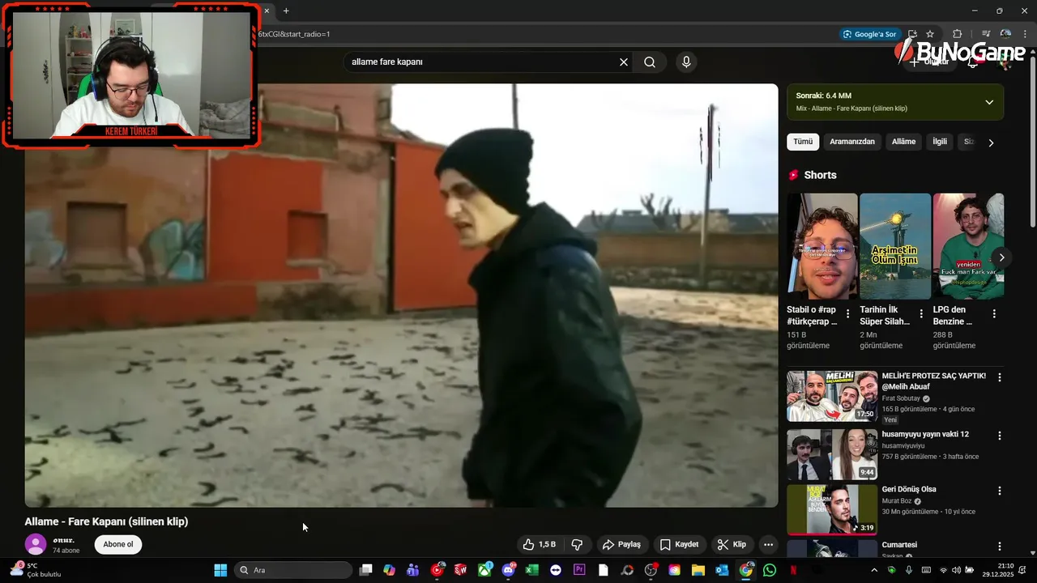Viewport: 1037px width, 583px height.
Task: Like the Allame Fare Kapanı video
Action: (540, 544)
